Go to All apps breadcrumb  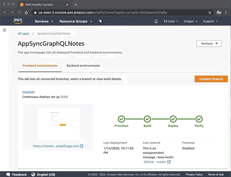[23, 34]
